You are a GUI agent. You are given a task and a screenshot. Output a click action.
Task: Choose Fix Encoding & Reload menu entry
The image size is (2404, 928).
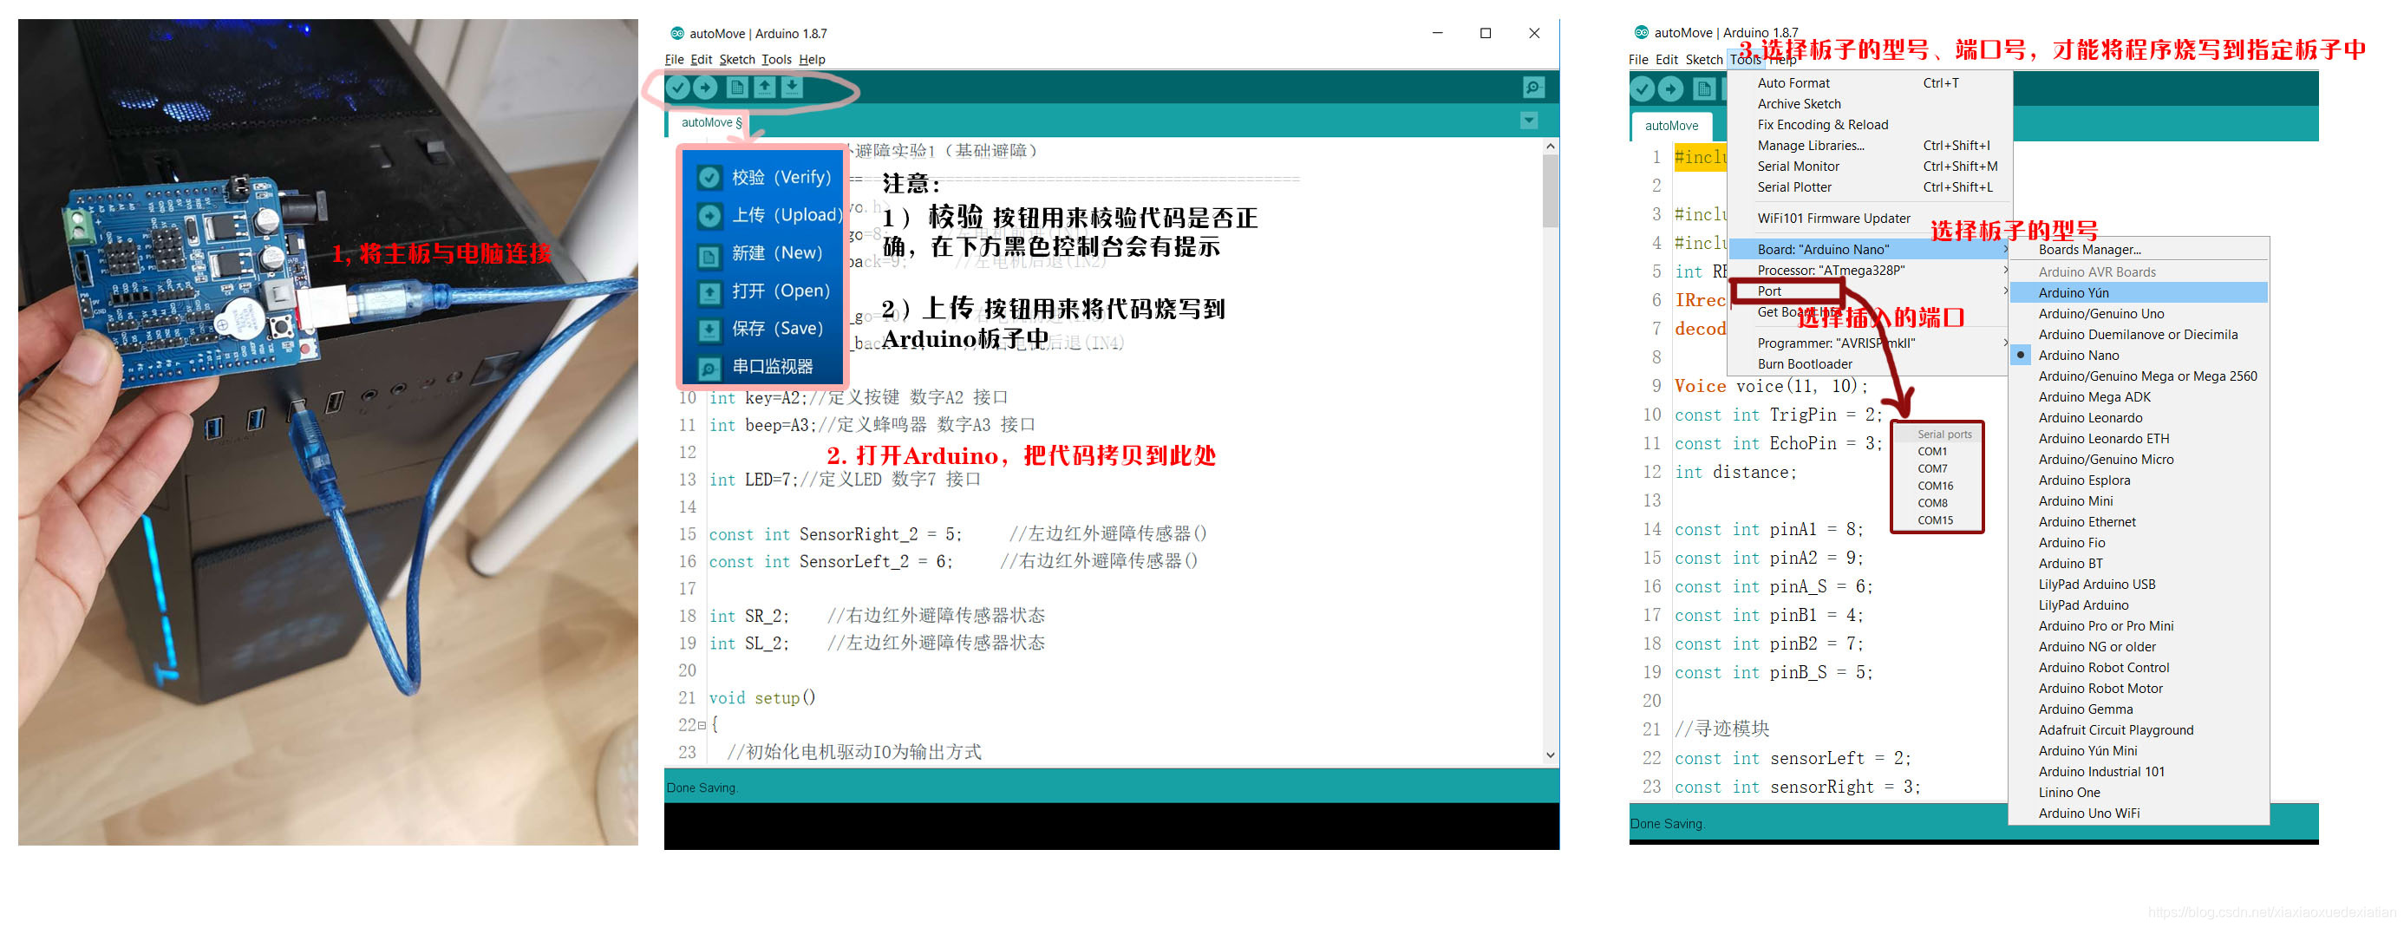[1868, 124]
